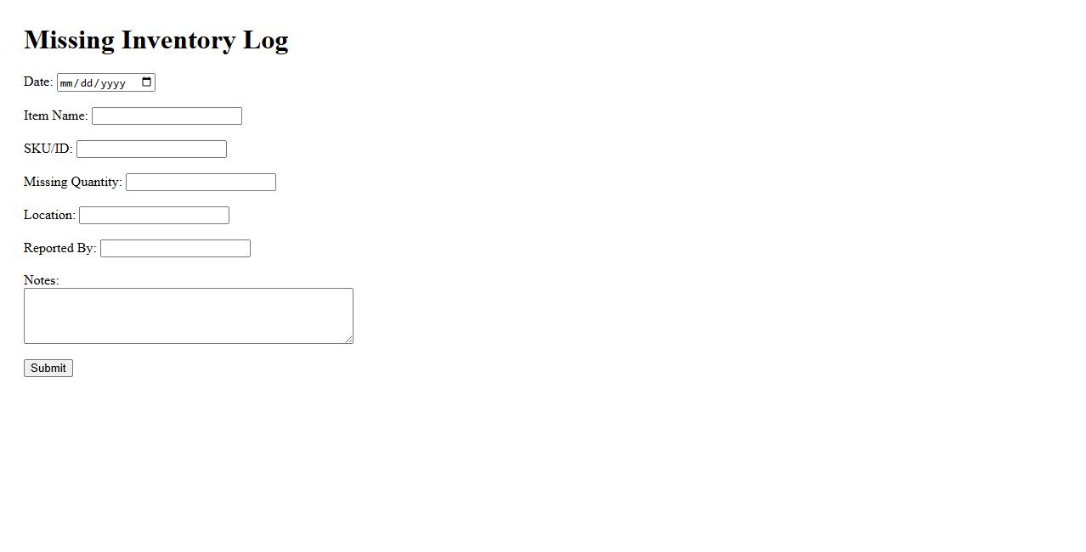Click the "Date:" label text
The height and width of the screenshot is (552, 1086).
38,82
